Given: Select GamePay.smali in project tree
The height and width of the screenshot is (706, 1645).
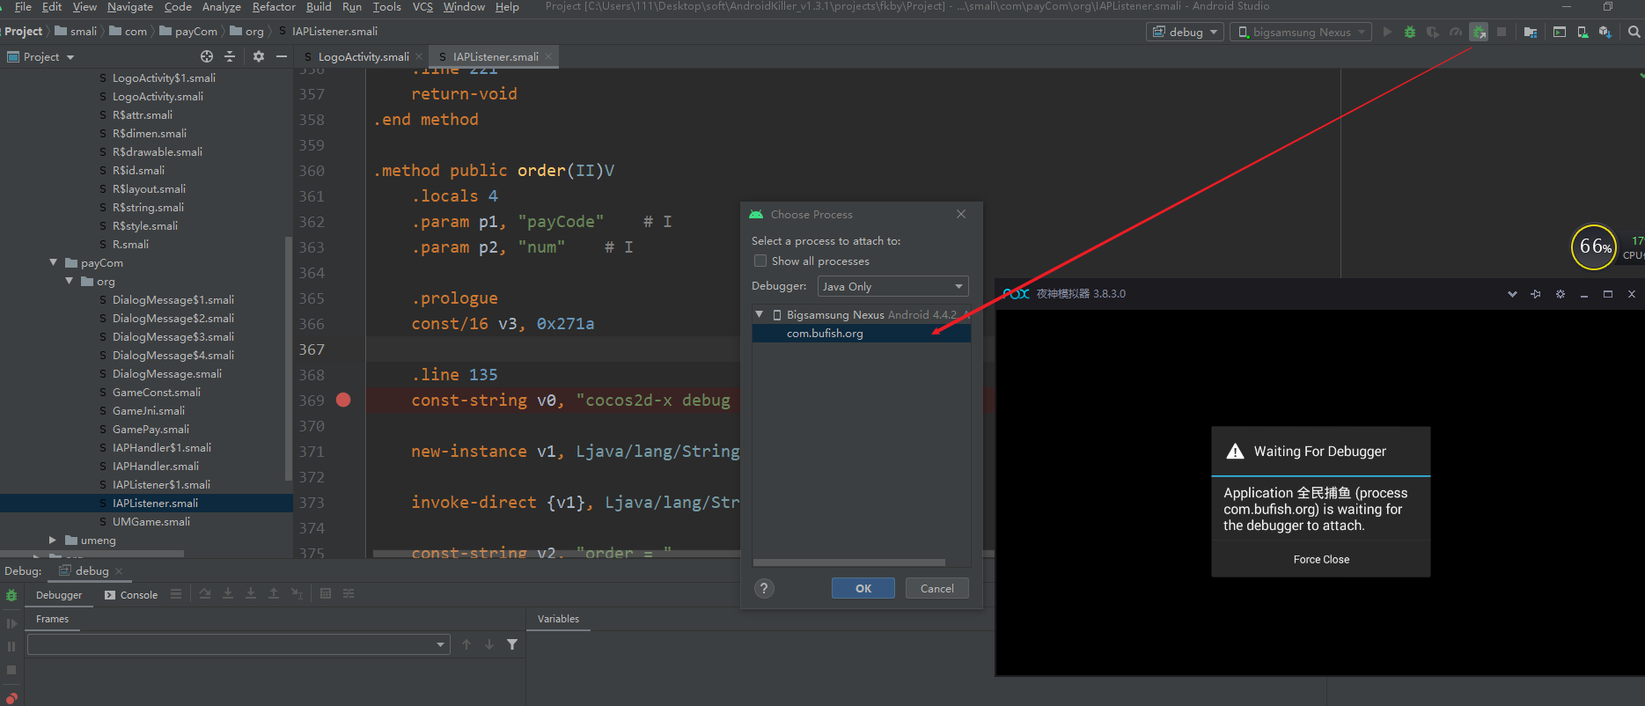Looking at the screenshot, I should (x=151, y=429).
